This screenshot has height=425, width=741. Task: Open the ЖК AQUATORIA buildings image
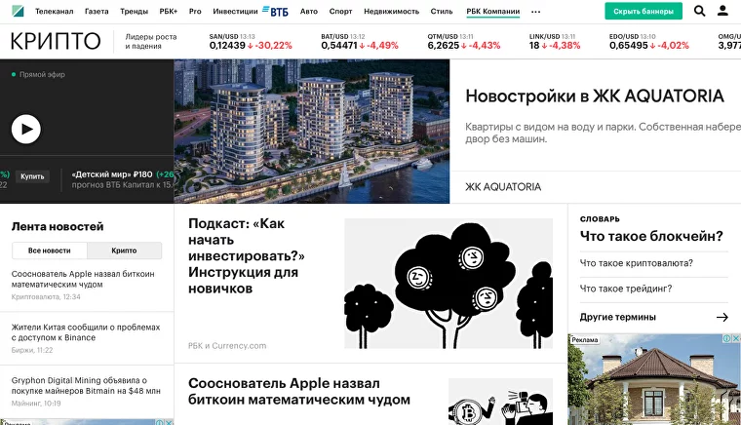312,132
